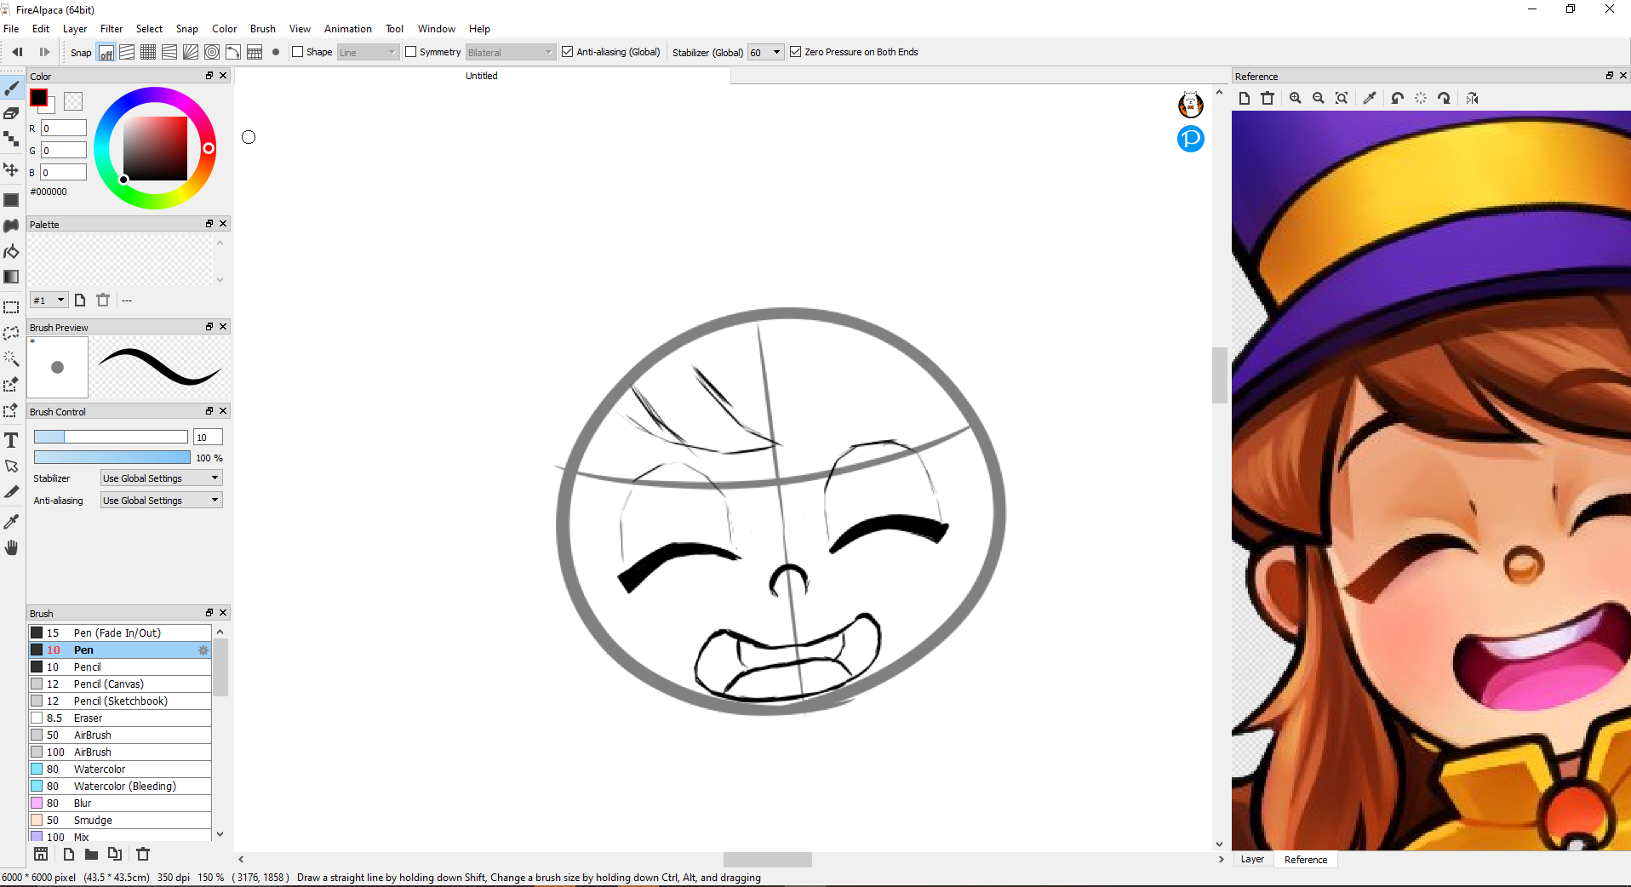Click the R color value field
The image size is (1631, 887).
point(64,129)
